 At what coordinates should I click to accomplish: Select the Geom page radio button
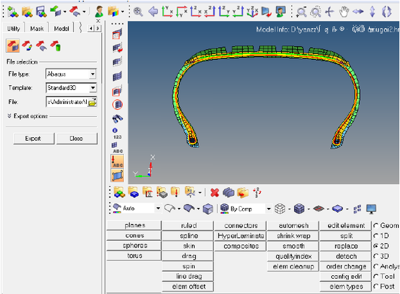[375, 226]
